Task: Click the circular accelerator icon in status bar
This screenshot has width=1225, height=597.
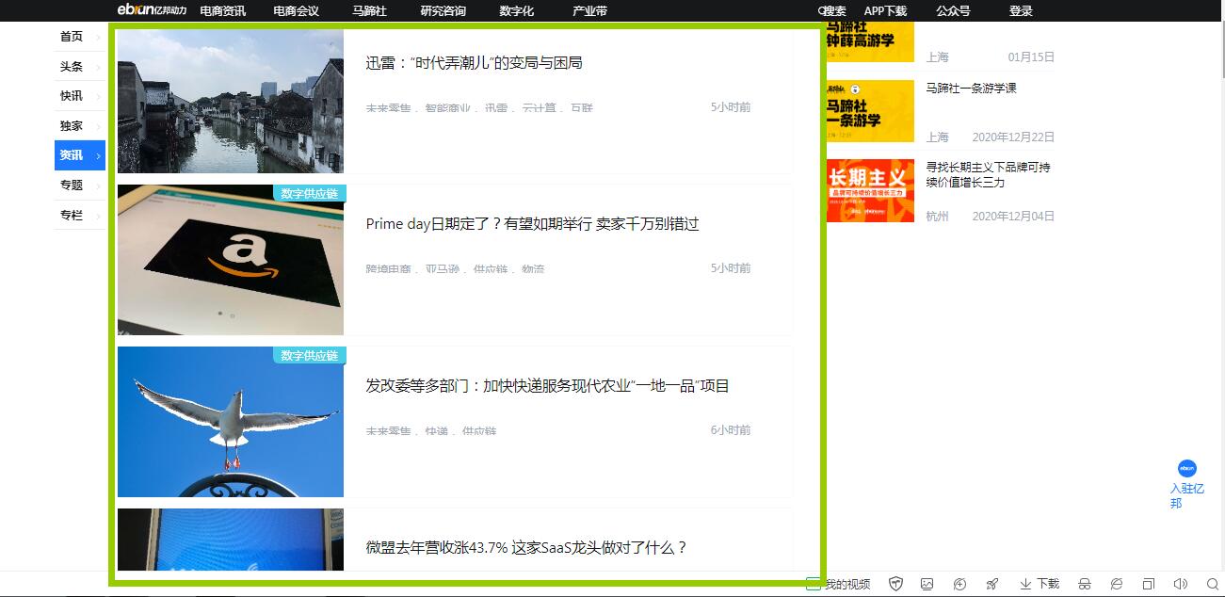Action: coord(959,584)
